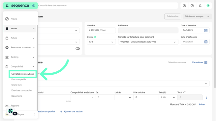Screen dimensions: 216x121
Task: Expand the Banking menu chevron
Action: 34,57
